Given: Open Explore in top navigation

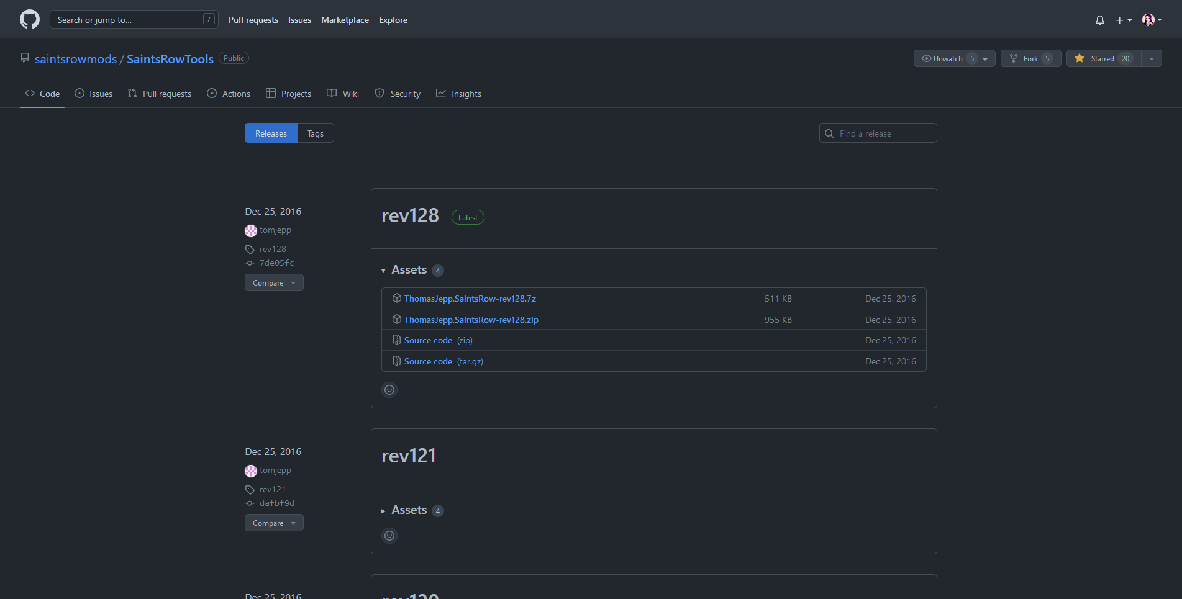Looking at the screenshot, I should click(393, 20).
